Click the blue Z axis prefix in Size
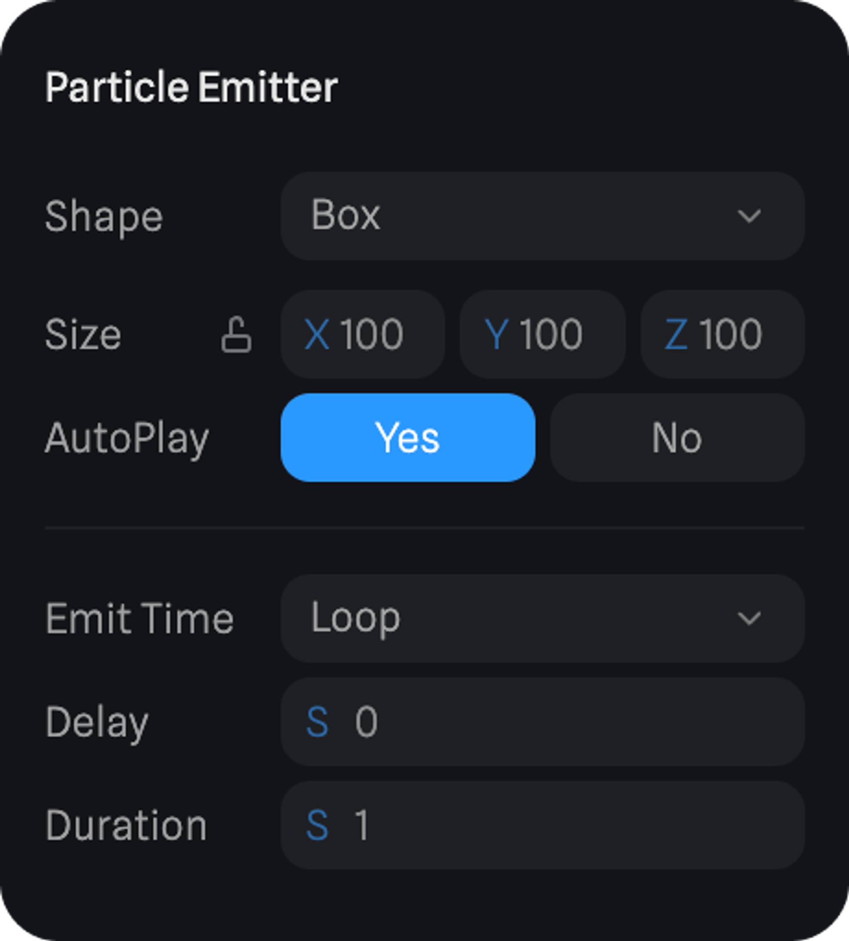The height and width of the screenshot is (941, 849). [x=675, y=334]
